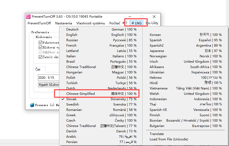Select Hungarian Magyar language
229x146 pixels.
click(101, 72)
